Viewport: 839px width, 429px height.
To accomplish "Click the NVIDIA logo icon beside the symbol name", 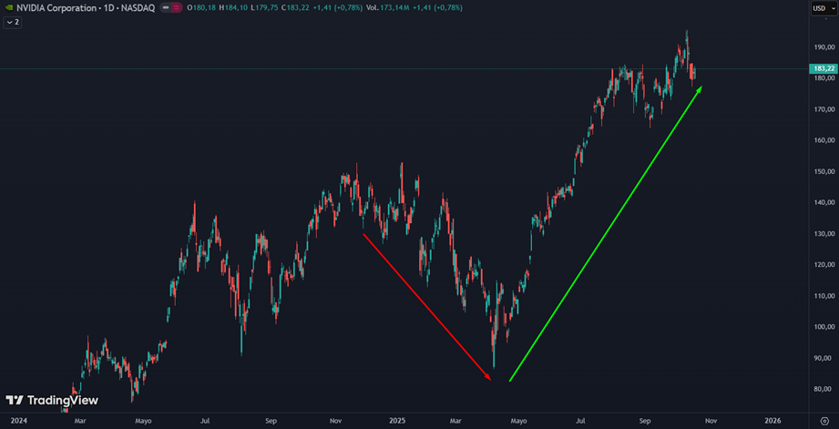I will 10,8.
